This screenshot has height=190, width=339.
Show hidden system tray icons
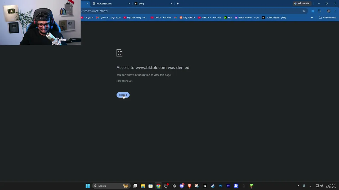pyautogui.click(x=298, y=186)
